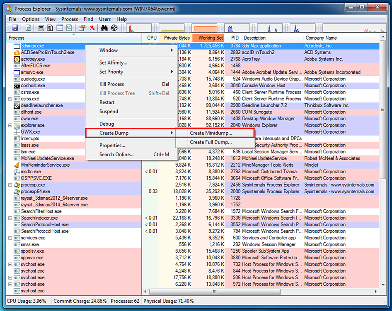Open the Options menu
392x311 pixels.
[31, 19]
